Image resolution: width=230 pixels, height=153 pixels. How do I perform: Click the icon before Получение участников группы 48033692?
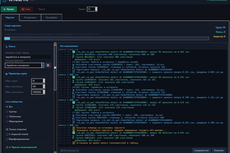tap(73, 115)
